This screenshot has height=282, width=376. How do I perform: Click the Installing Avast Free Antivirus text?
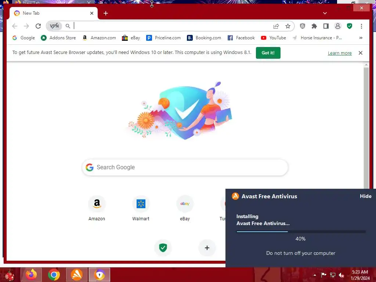coord(263,220)
